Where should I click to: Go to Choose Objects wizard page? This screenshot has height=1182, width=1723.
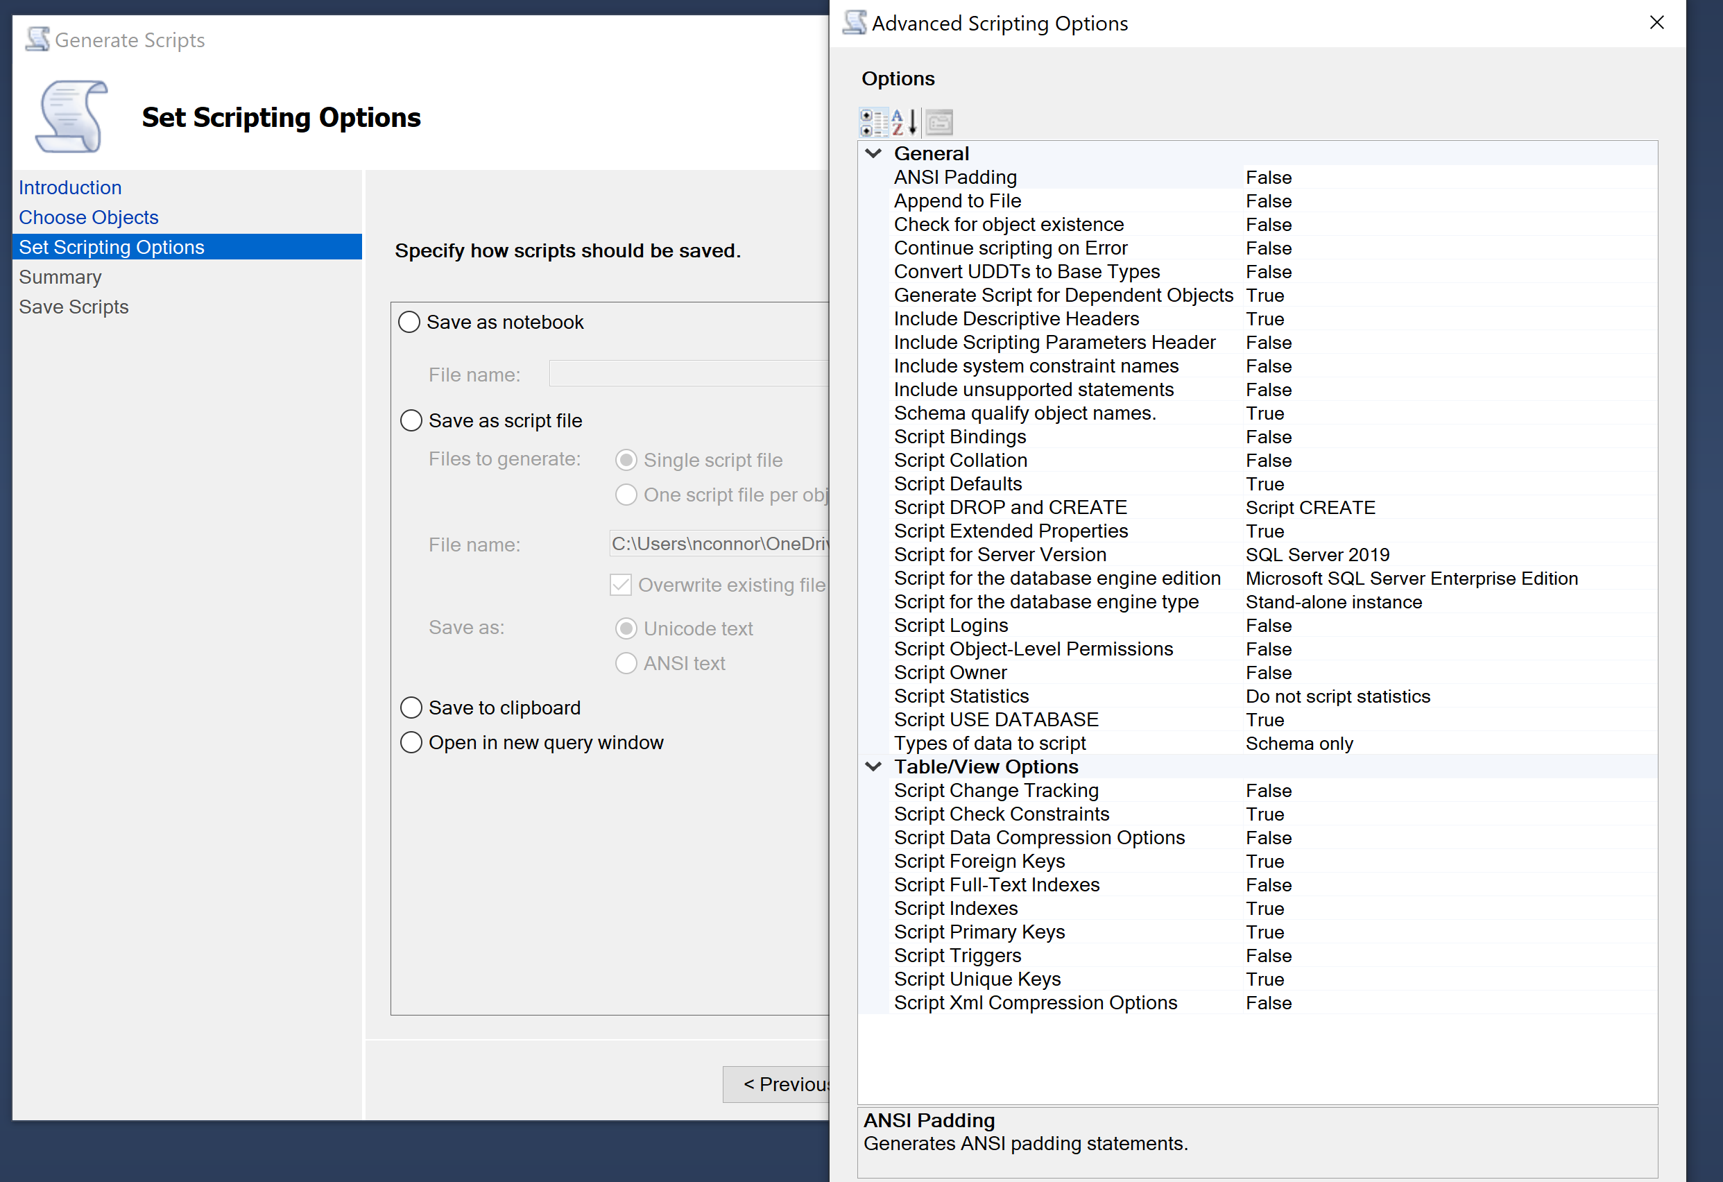click(88, 217)
